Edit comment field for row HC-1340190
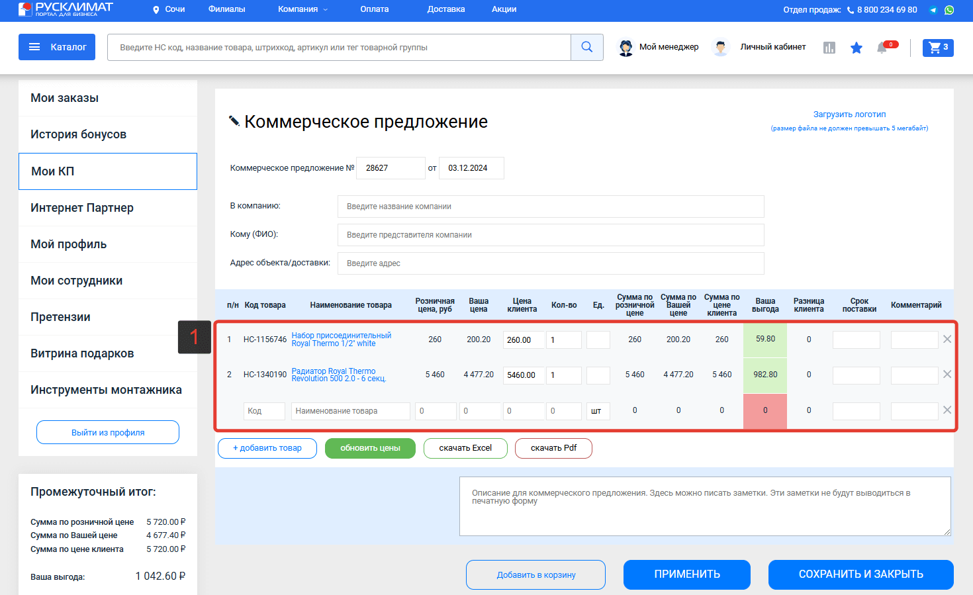The height and width of the screenshot is (595, 973). click(915, 375)
